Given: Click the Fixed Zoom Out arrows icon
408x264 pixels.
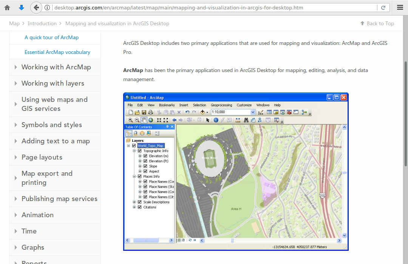Looking at the screenshot, I should click(x=166, y=120).
